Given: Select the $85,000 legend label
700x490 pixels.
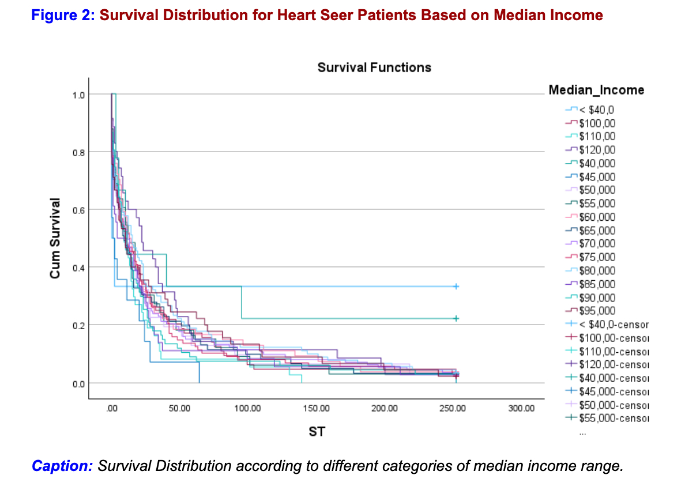Looking at the screenshot, I should click(x=597, y=284).
